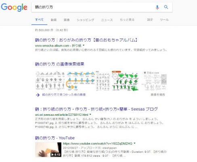Open the ショッピング tab
The height and width of the screenshot is (162, 197).
(86, 20)
